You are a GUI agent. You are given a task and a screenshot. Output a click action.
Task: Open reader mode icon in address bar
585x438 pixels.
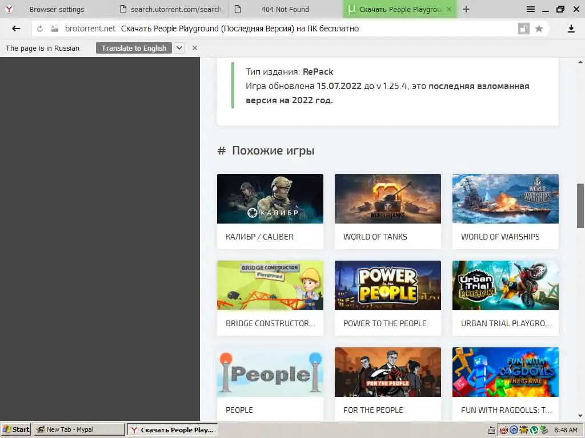[55, 29]
